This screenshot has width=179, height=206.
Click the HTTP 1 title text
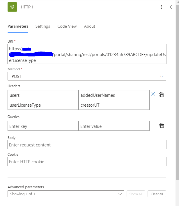coord(27,7)
